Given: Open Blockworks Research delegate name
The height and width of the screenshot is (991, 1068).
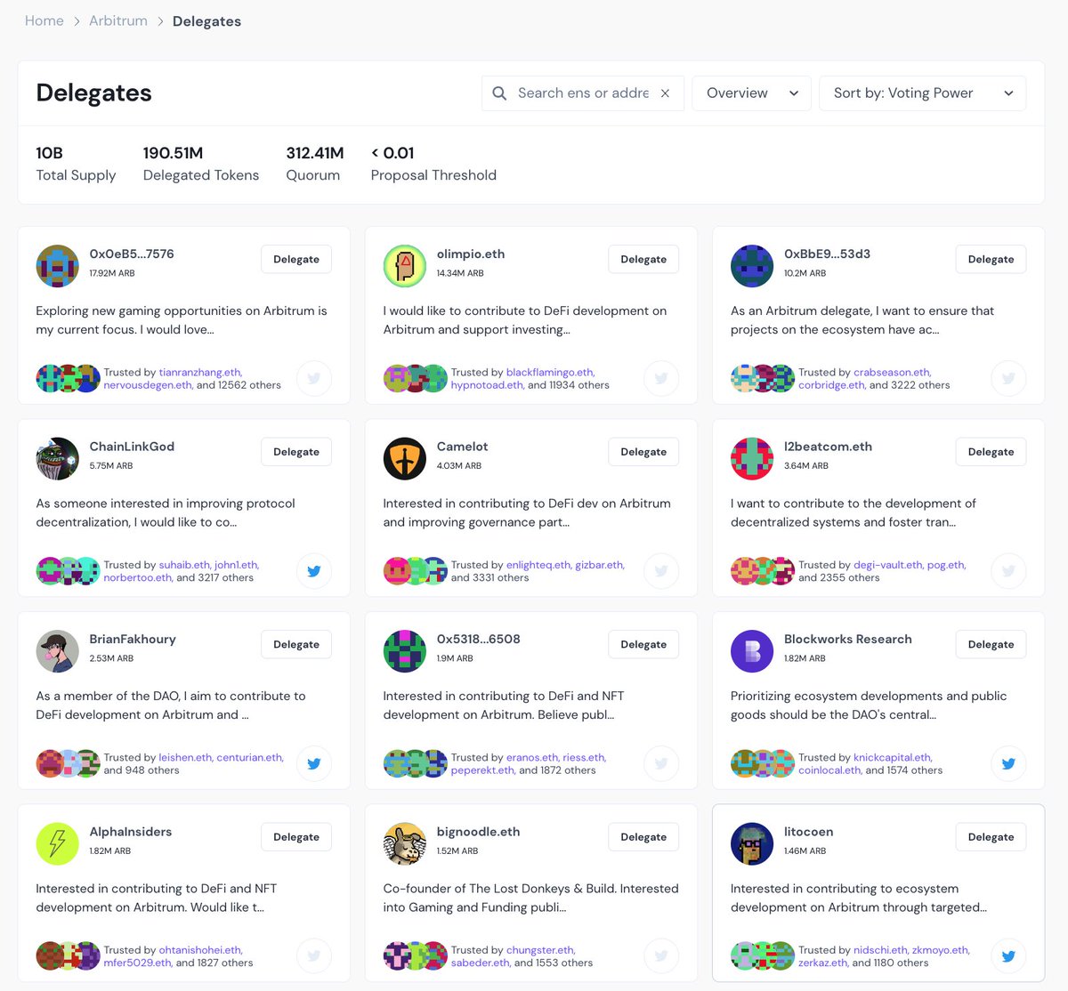Looking at the screenshot, I should click(x=848, y=640).
